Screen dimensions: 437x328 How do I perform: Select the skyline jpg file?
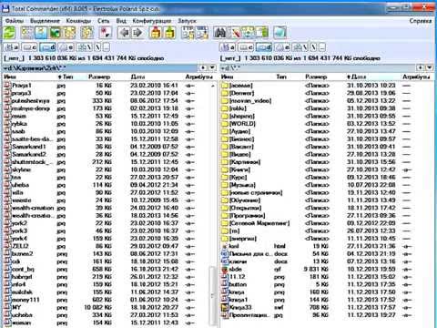pyautogui.click(x=21, y=169)
